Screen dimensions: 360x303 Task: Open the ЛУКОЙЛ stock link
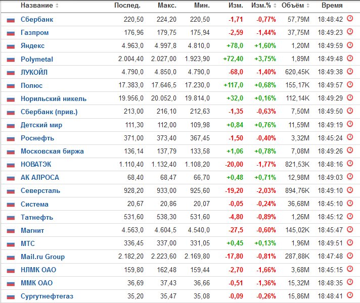tap(34, 72)
